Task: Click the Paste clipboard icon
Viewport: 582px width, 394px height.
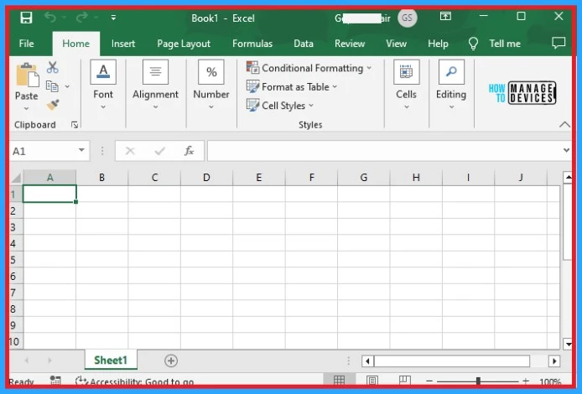Action: (27, 75)
